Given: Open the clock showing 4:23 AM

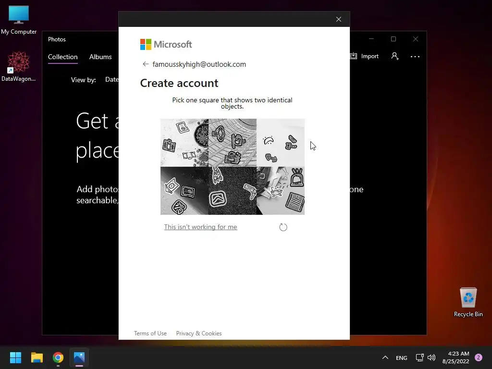Looking at the screenshot, I should [455, 357].
